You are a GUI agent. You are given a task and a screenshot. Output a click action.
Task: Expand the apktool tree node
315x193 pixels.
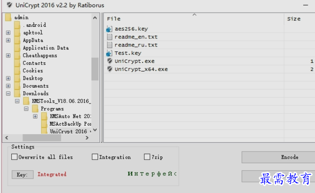pyautogui.click(x=8, y=33)
